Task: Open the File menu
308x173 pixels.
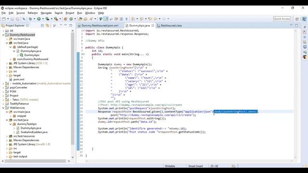Action: point(3,13)
